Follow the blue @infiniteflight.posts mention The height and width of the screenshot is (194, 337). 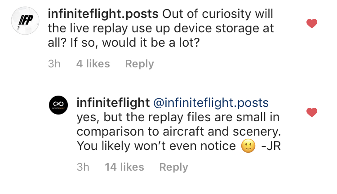point(211,103)
